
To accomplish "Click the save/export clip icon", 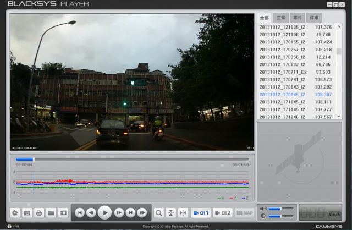I will click(63, 213).
